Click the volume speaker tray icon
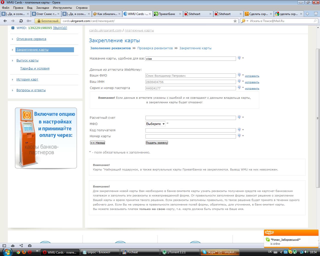The height and width of the screenshot is (256, 320). [x=306, y=252]
